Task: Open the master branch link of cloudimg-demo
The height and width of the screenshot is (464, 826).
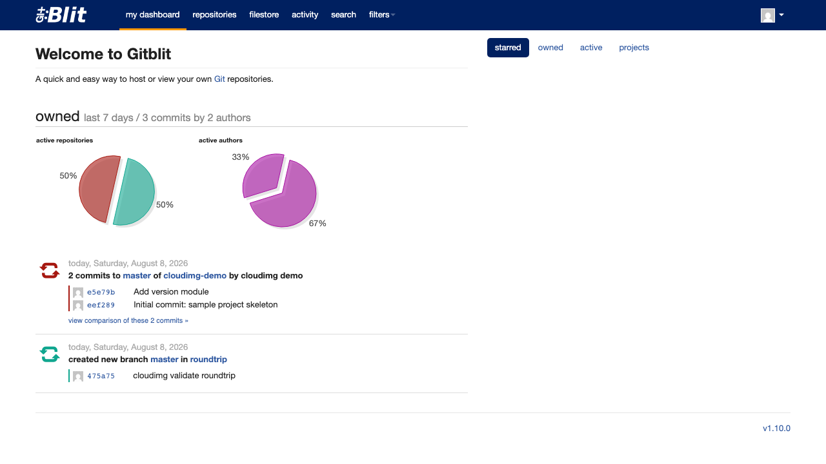Action: [137, 276]
